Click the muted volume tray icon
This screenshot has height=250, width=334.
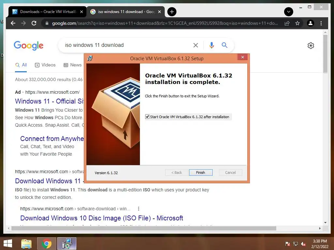coord(303,244)
